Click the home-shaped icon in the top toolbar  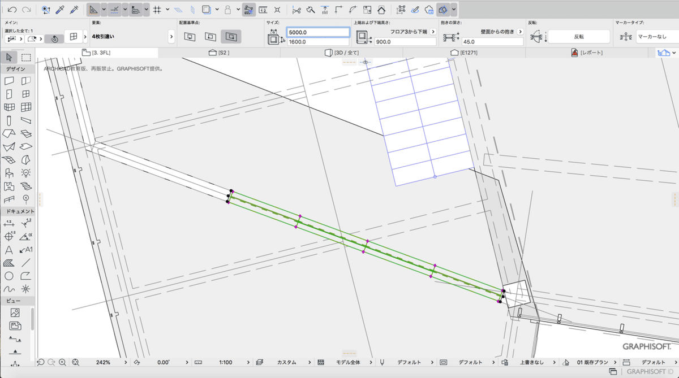tap(382, 10)
